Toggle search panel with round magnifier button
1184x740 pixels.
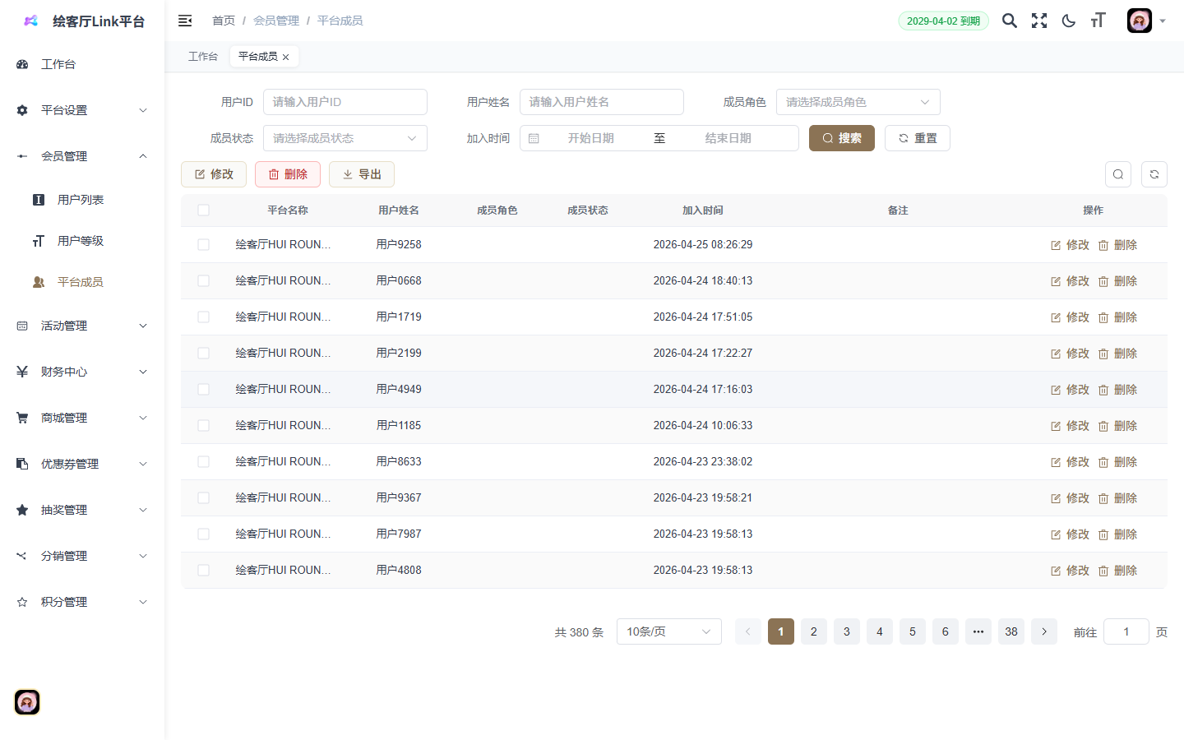click(x=1118, y=174)
